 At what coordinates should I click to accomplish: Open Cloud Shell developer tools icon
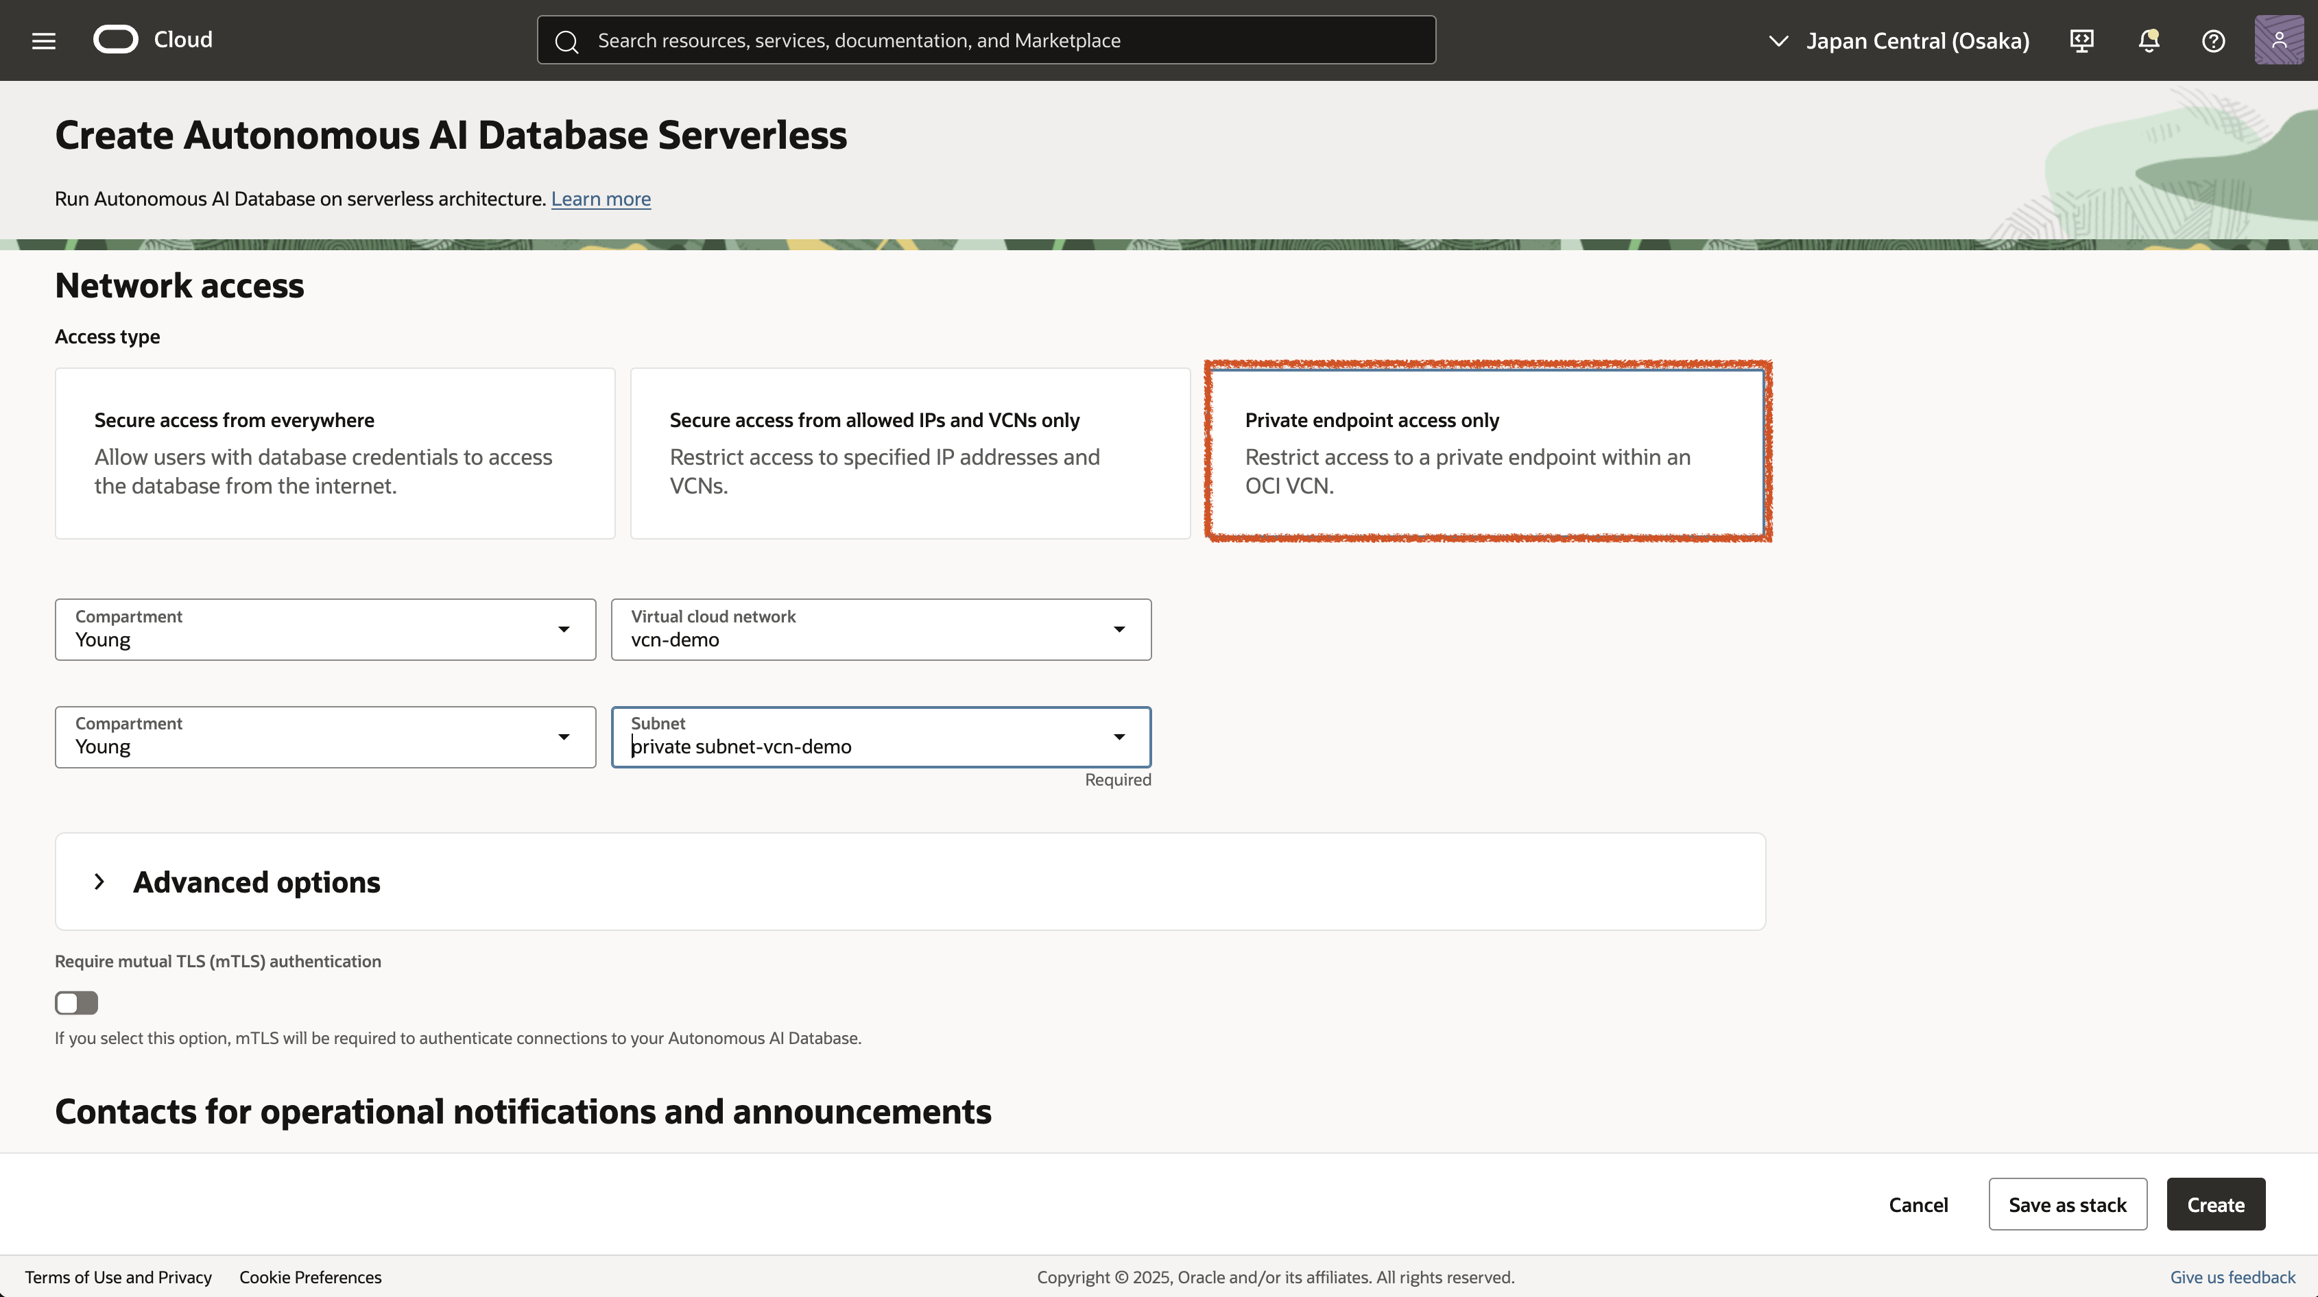[x=2081, y=40]
